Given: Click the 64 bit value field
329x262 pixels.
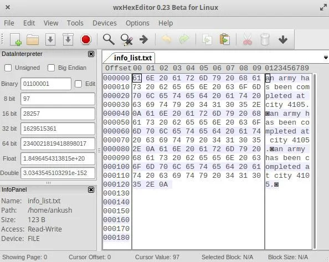Looking at the screenshot, I should (x=58, y=143).
